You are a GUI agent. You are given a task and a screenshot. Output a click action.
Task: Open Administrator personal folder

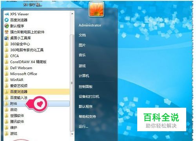click(x=90, y=25)
